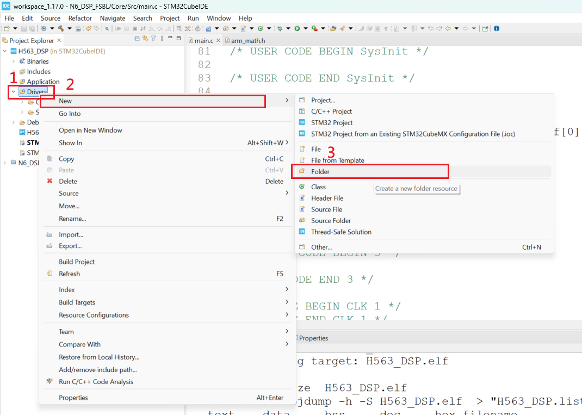Close the Project Explorer tab
Screen dimensions: 582x415
tap(59, 40)
